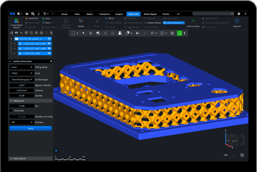The height and width of the screenshot is (172, 257).
Task: Click the perspective cube icon in viewport corner
Action: coord(242,155)
